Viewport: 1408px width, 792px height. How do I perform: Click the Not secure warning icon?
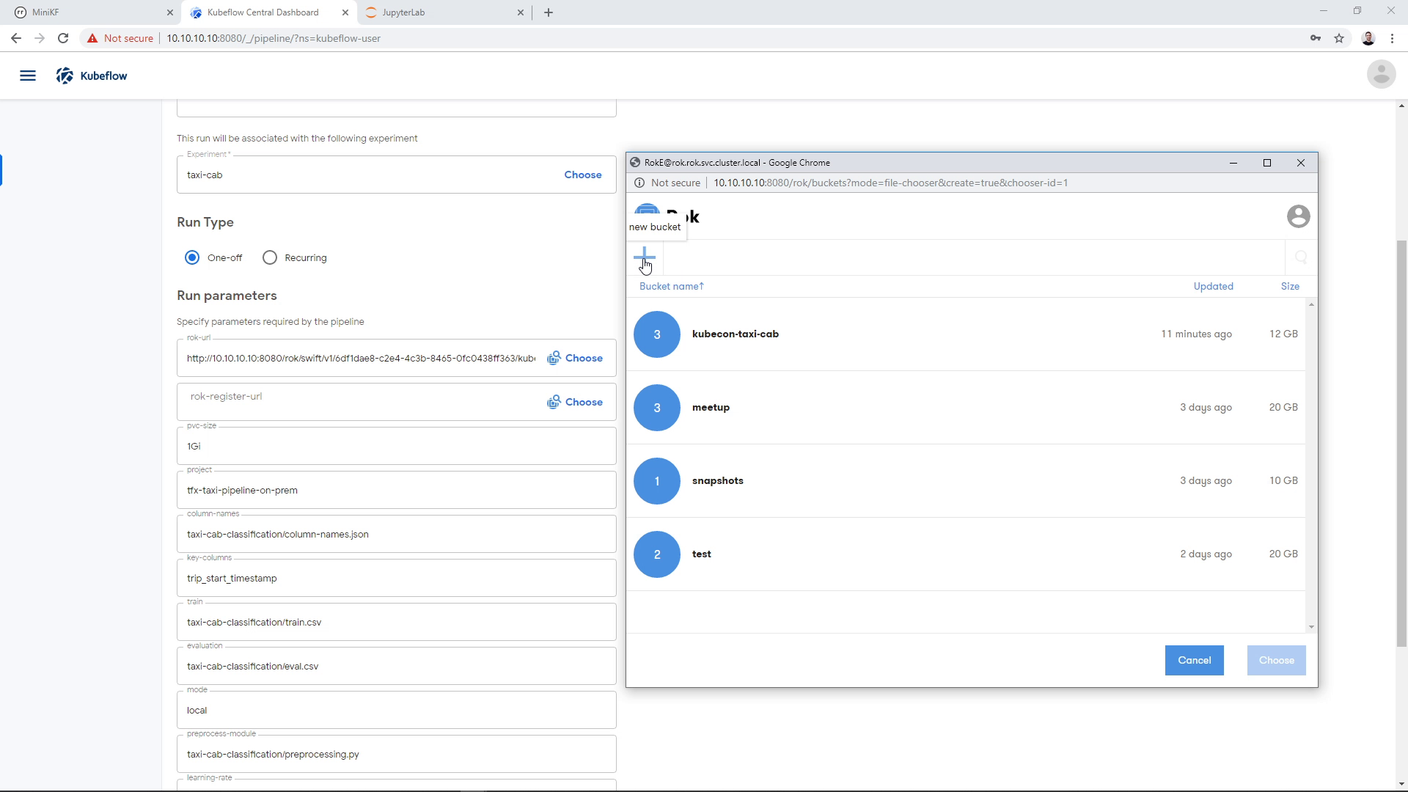92,38
